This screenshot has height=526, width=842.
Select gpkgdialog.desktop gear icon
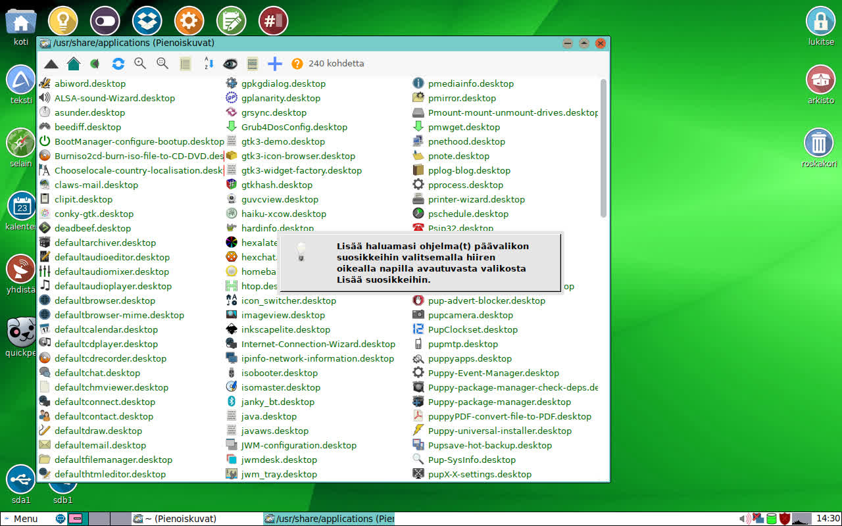pos(232,84)
